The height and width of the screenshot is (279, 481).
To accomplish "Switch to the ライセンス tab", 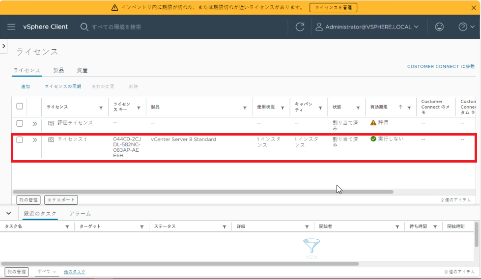I will point(27,70).
